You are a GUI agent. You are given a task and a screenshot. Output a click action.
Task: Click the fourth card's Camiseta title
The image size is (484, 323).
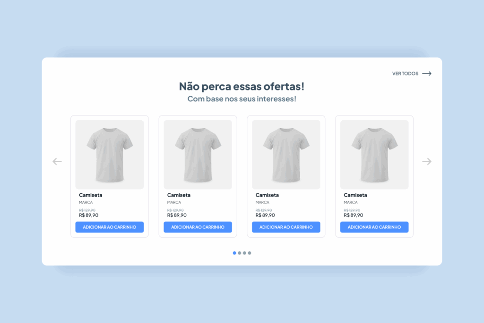coord(355,195)
